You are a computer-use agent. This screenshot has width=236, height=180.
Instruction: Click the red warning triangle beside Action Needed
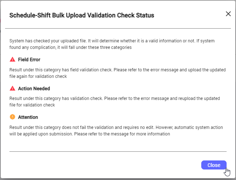tap(13, 88)
